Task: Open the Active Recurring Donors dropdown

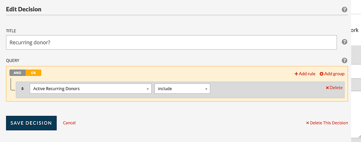Action: click(91, 89)
